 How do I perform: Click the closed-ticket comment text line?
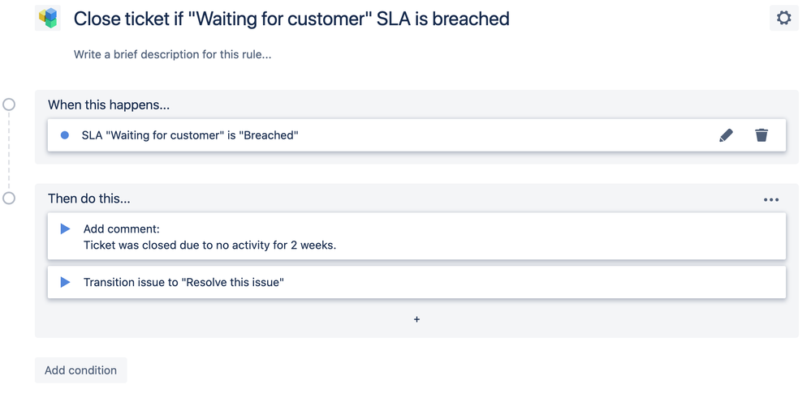[x=210, y=245]
